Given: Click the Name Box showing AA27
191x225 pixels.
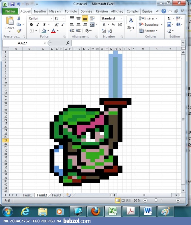Looking at the screenshot, I should (22, 43).
